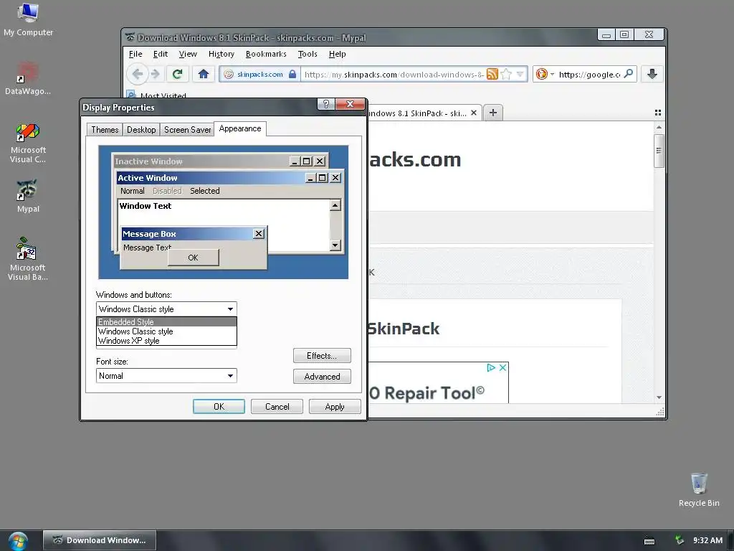Open the Help menu in Mypal

[x=337, y=54]
